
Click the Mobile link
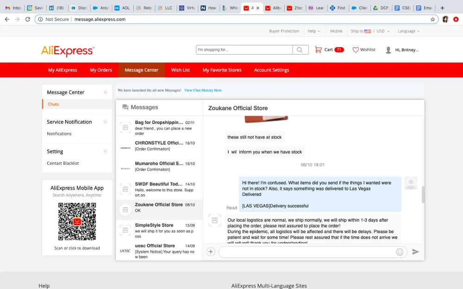click(x=336, y=31)
